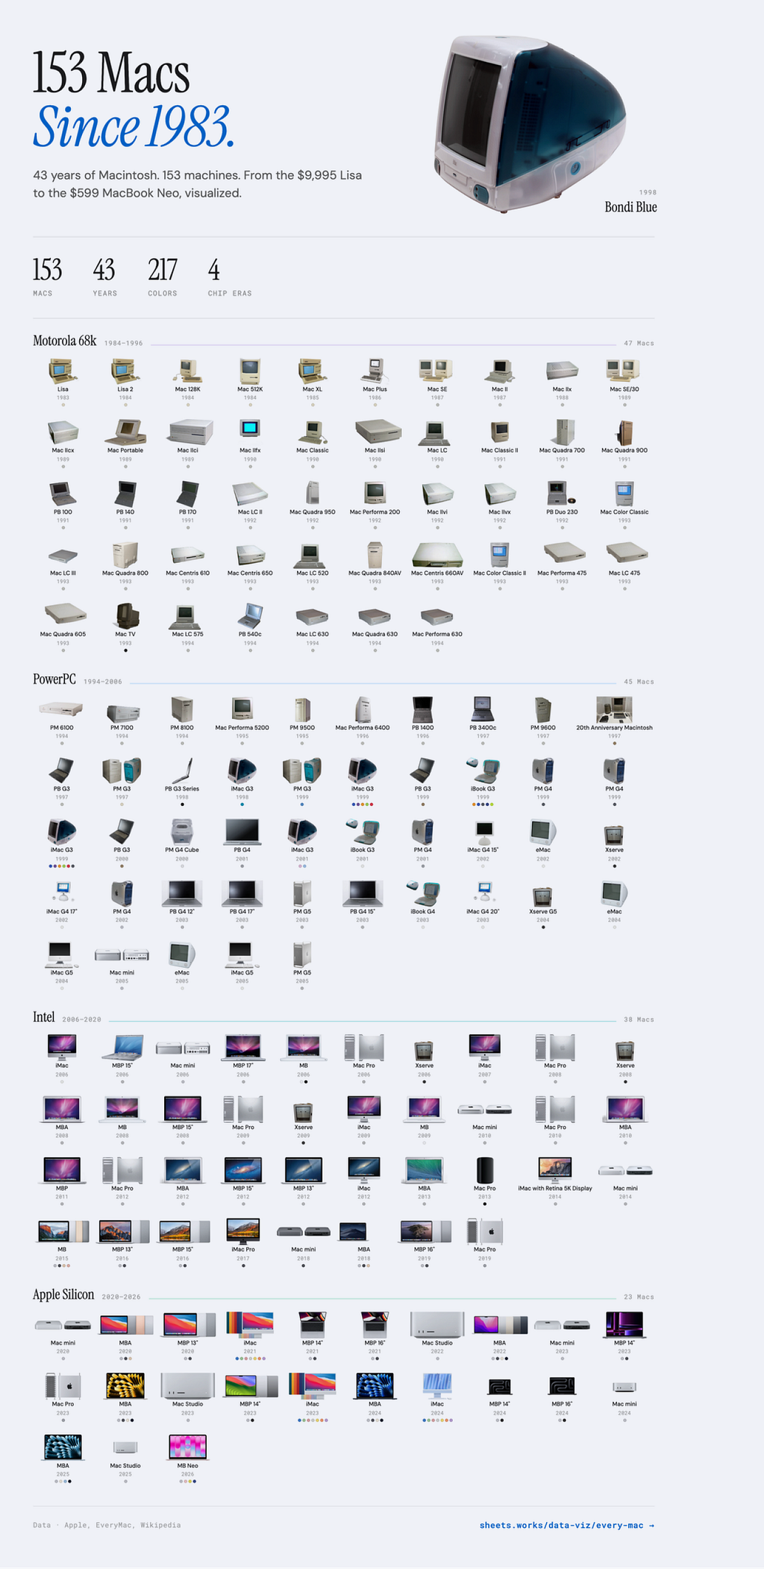Click the Mac mini 2018 thumbnail

point(304,1231)
